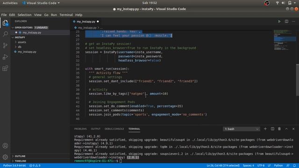Screen dimensions: 299x168
Task: Open the Visual Studio Code app menu
Action: click(x=41, y=3)
